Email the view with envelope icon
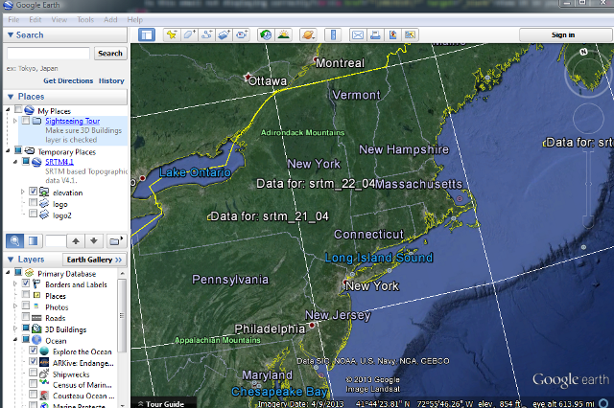 click(358, 34)
